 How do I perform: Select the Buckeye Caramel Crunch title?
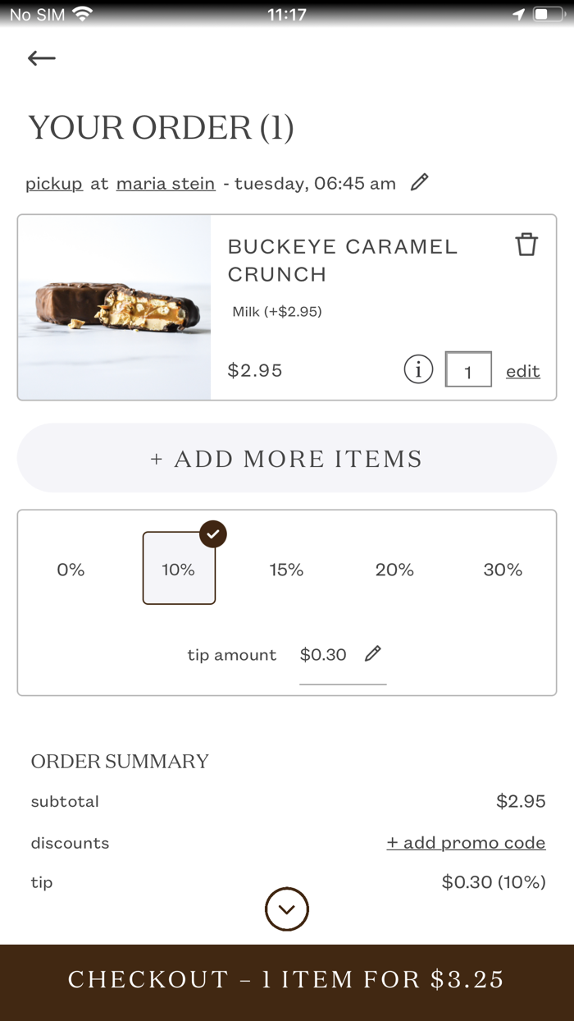click(342, 260)
